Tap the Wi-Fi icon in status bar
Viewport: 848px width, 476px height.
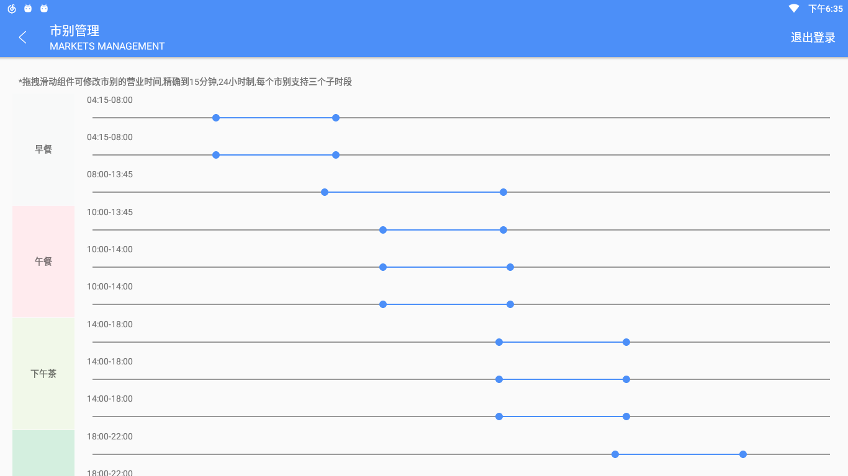[794, 9]
